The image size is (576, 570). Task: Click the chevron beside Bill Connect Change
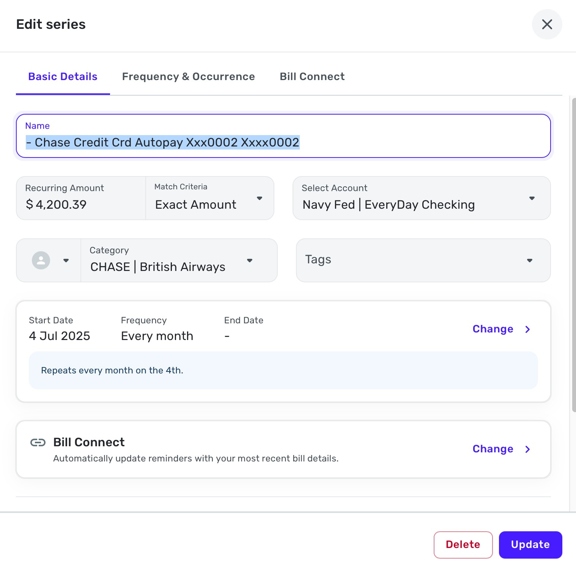(527, 449)
